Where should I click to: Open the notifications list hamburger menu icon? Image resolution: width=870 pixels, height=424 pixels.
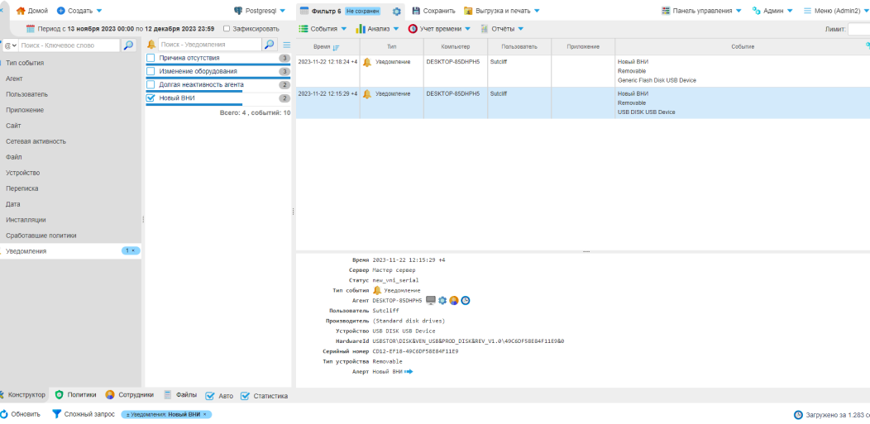[x=286, y=45]
